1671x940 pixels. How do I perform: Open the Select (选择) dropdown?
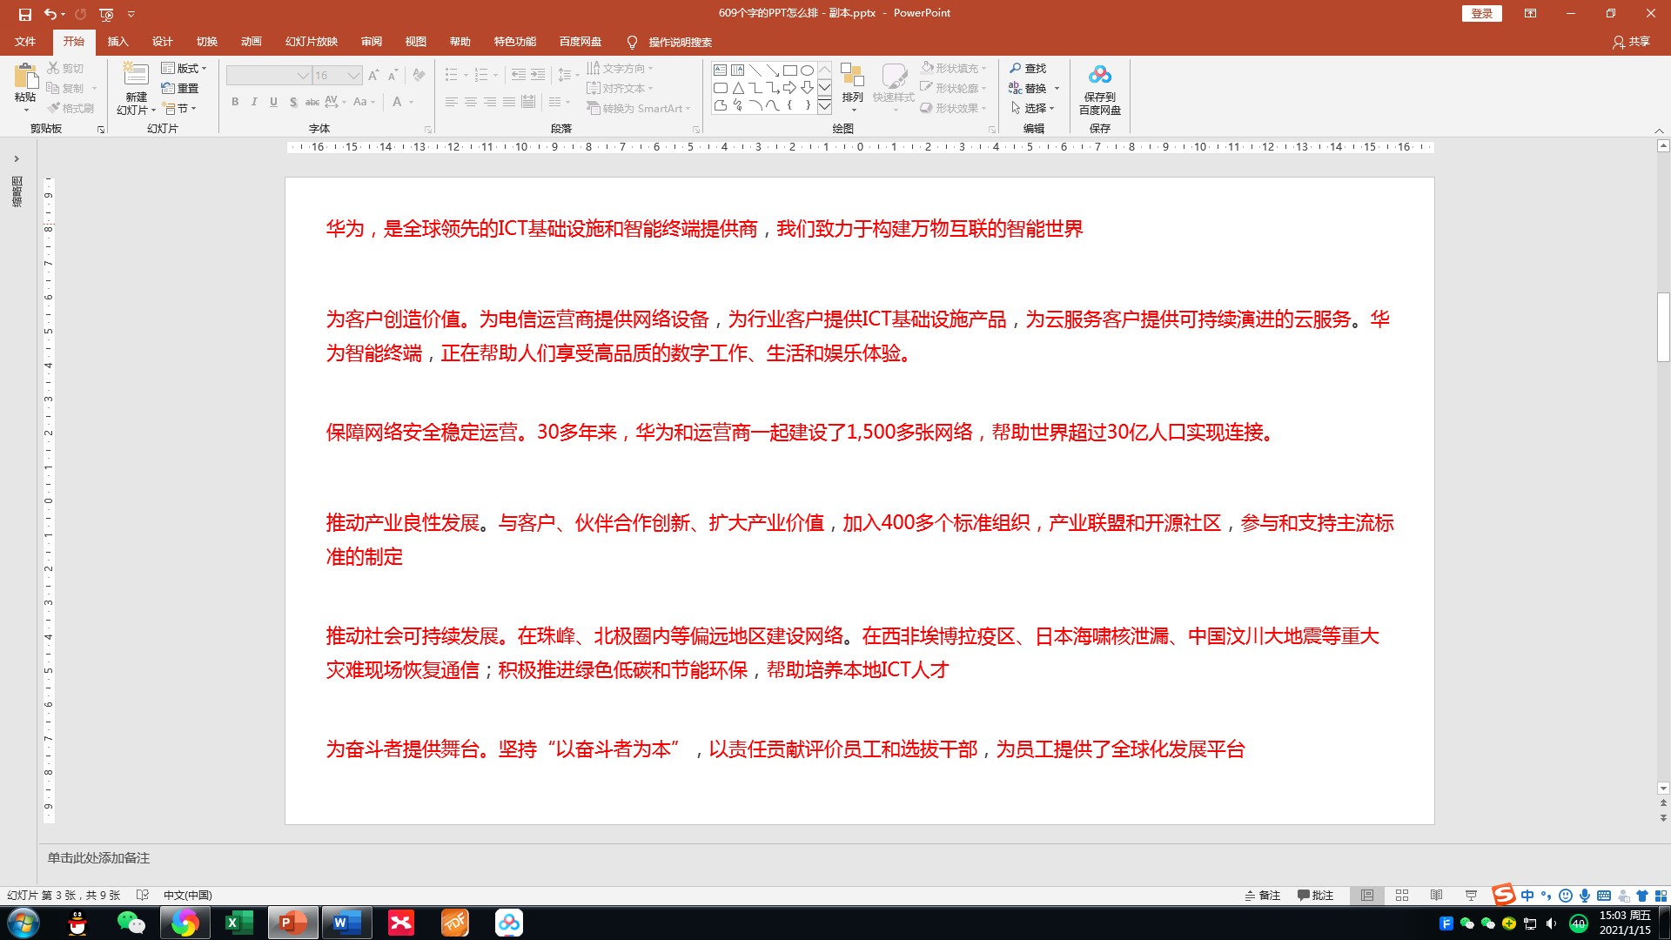pyautogui.click(x=1033, y=108)
